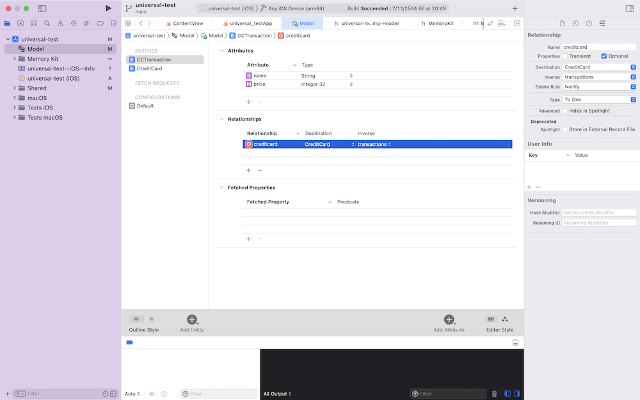Image resolution: width=640 pixels, height=400 pixels.
Task: Uncheck the Optional property checkbox
Action: coord(604,56)
